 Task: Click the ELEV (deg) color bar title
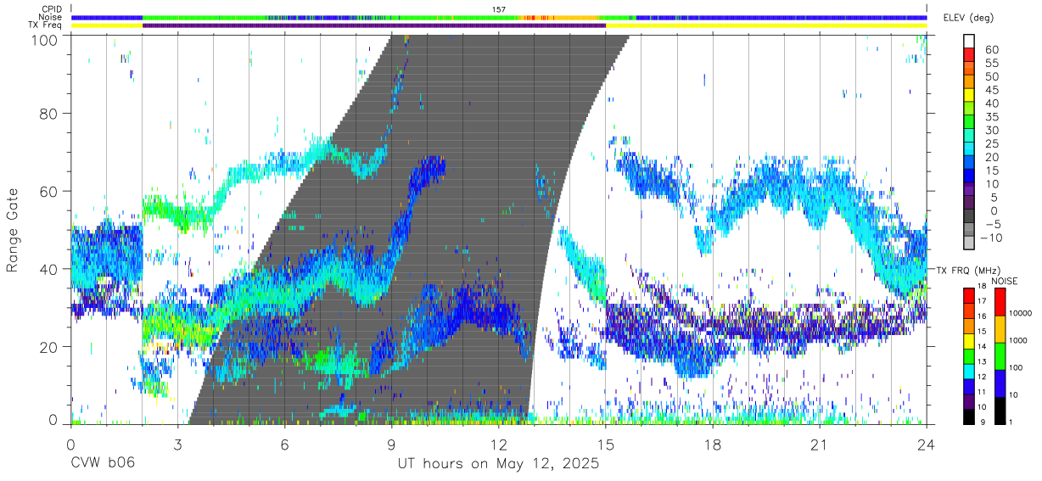coord(969,18)
